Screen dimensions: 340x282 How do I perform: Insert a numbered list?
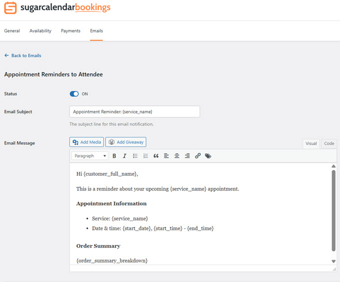pyautogui.click(x=145, y=156)
